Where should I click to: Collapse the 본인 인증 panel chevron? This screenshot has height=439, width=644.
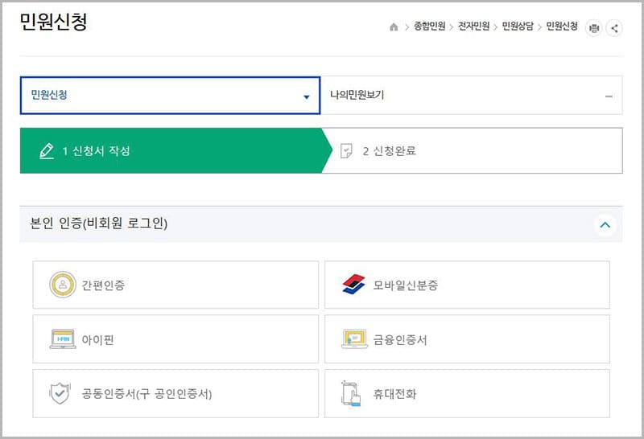click(x=605, y=225)
